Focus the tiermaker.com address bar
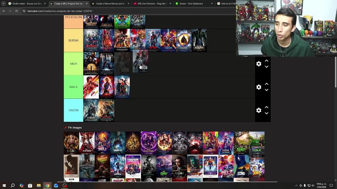337x189 pixels. coord(129,11)
